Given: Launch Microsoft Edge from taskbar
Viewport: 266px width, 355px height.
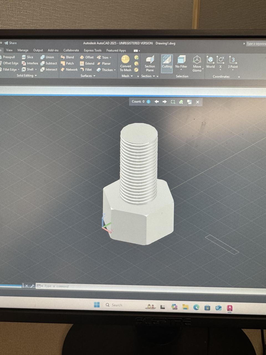Looking at the screenshot, I should (x=196, y=307).
